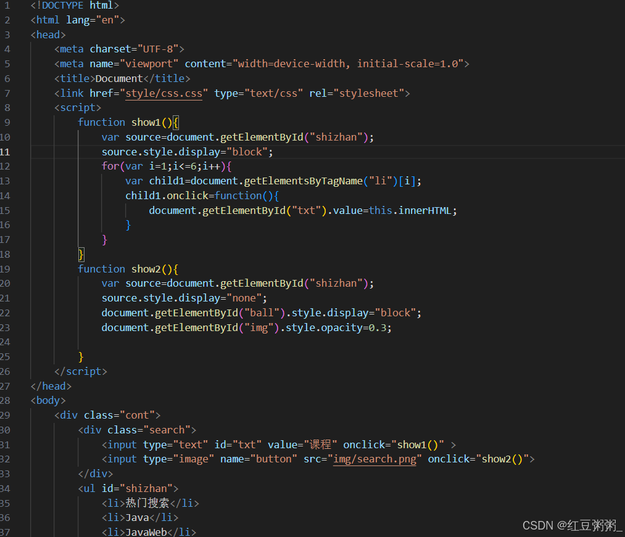Click the DOCTYPE html declaration on line 1

click(75, 6)
